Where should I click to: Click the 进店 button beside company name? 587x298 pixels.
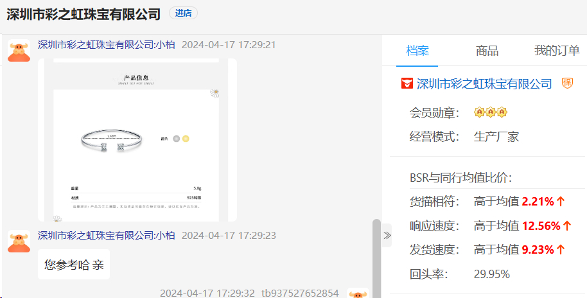(x=183, y=13)
